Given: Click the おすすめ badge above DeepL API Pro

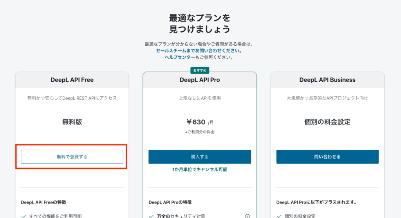Looking at the screenshot, I should point(200,70).
